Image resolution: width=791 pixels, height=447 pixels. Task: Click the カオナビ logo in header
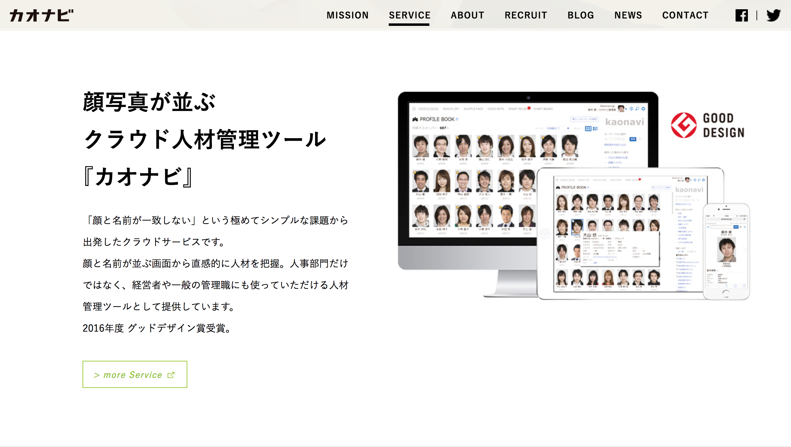(x=42, y=15)
